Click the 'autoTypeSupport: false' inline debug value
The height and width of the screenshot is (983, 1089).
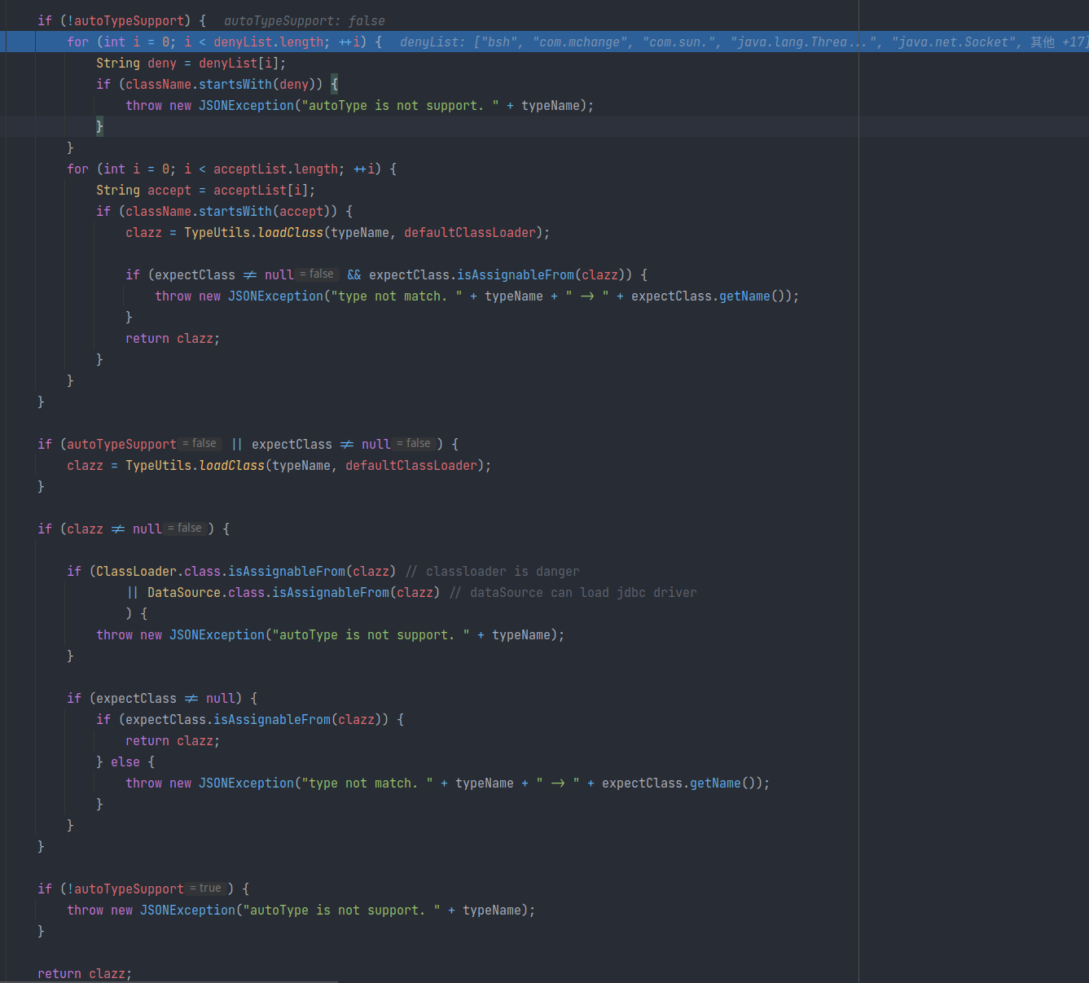point(305,21)
